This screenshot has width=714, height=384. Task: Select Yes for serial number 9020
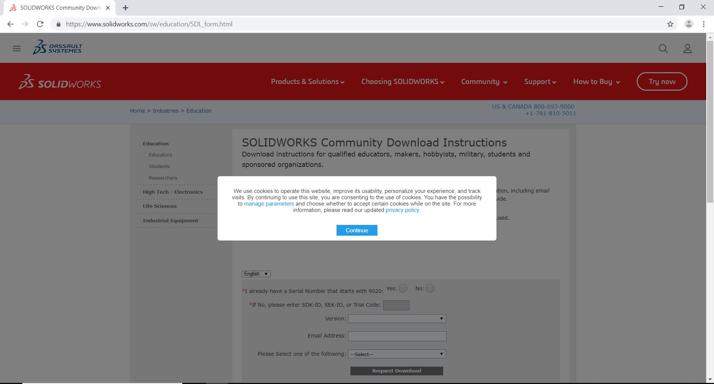pyautogui.click(x=403, y=288)
